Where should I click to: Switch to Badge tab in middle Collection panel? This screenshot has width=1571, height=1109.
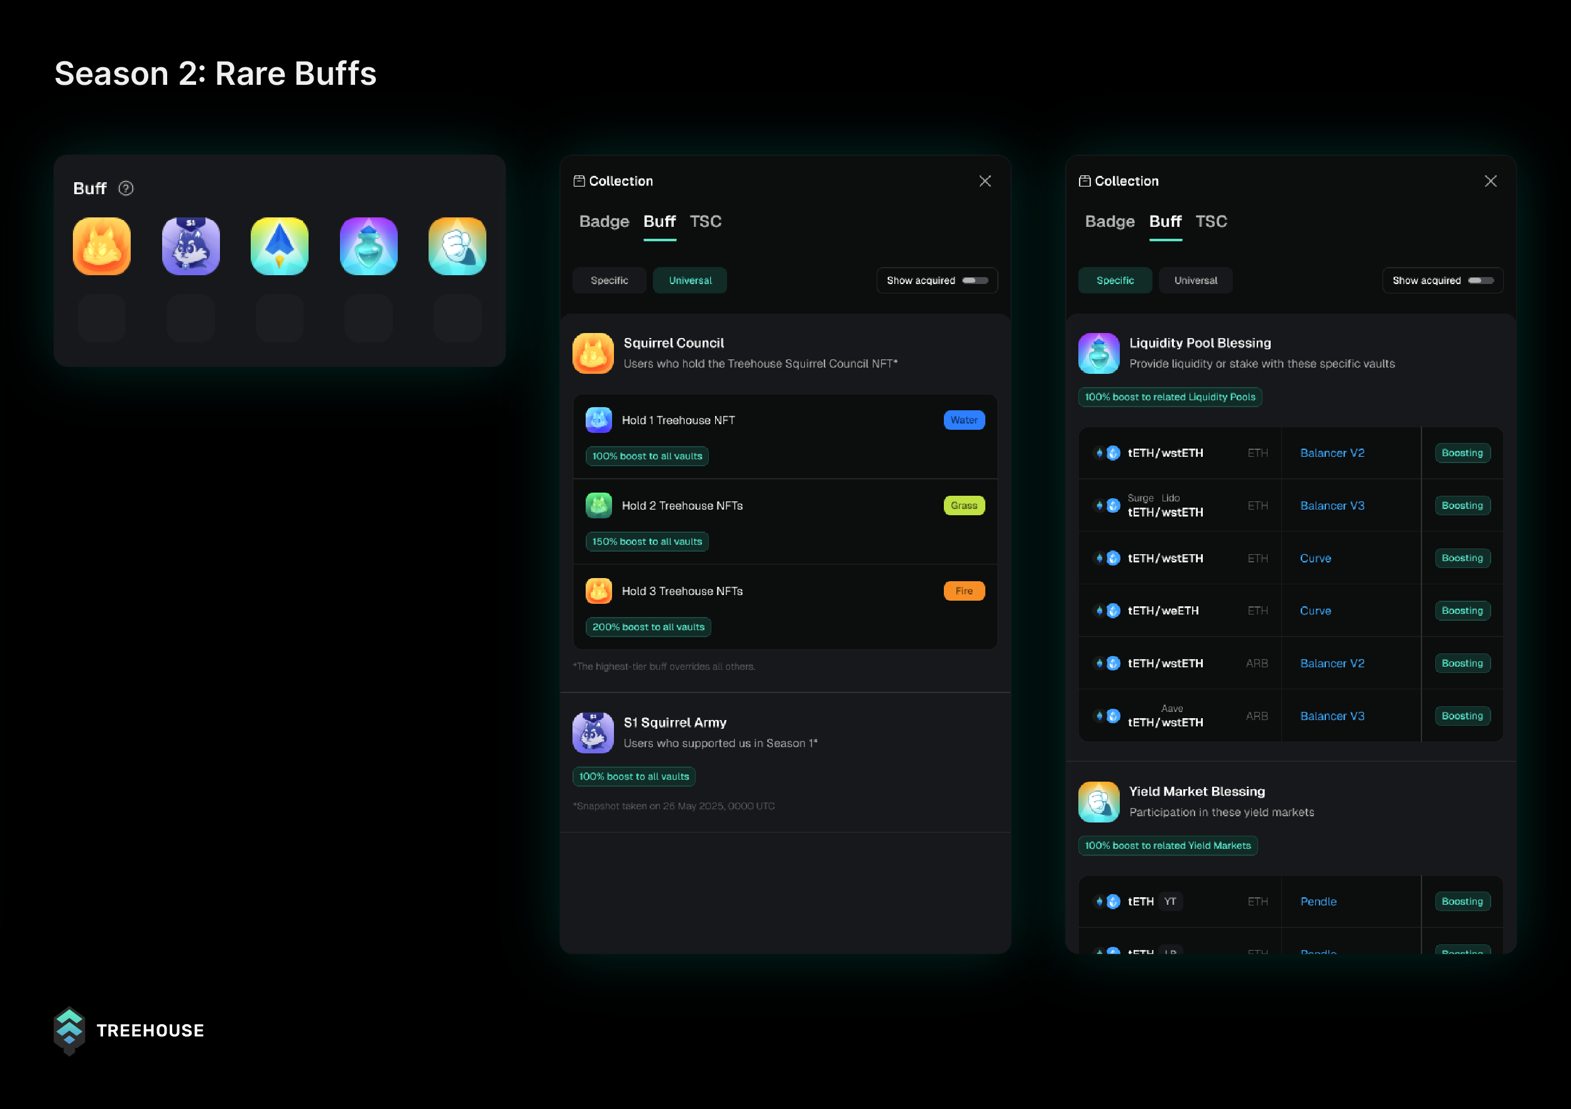pyautogui.click(x=604, y=222)
